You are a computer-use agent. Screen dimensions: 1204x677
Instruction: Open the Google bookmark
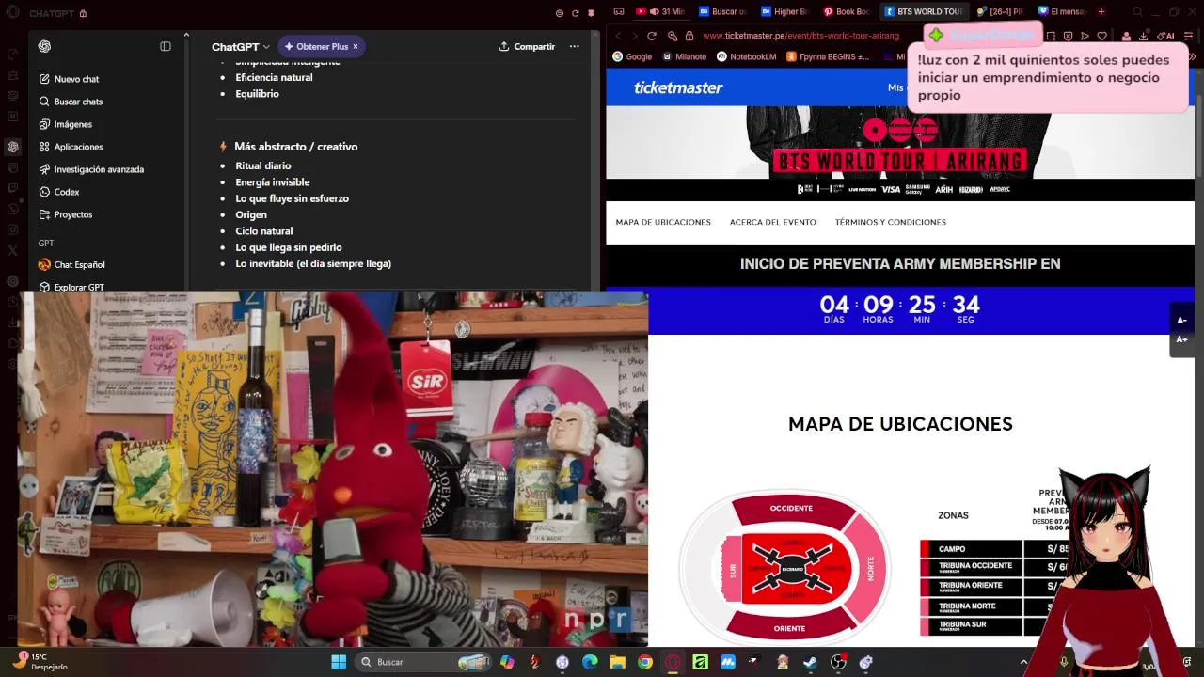tap(632, 56)
